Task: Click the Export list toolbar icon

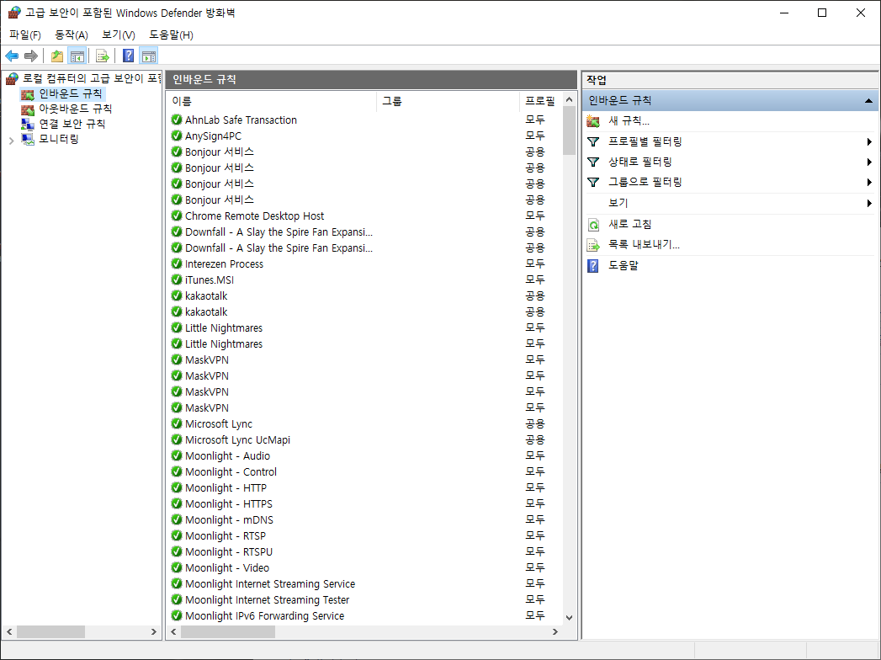Action: (103, 56)
